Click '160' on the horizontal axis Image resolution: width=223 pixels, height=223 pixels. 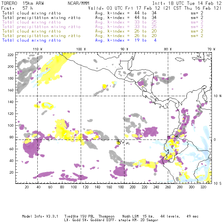[x=109, y=187]
